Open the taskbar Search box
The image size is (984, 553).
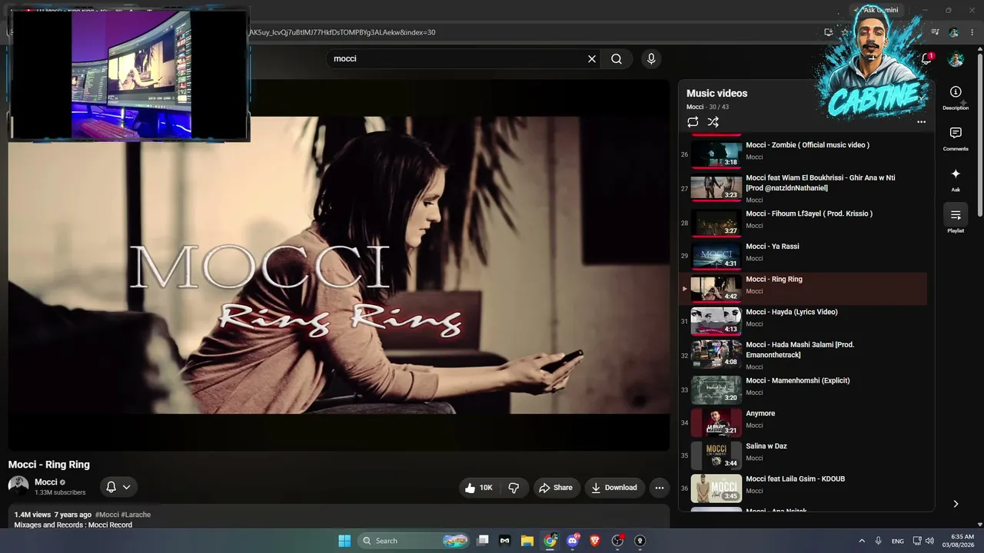pyautogui.click(x=415, y=541)
